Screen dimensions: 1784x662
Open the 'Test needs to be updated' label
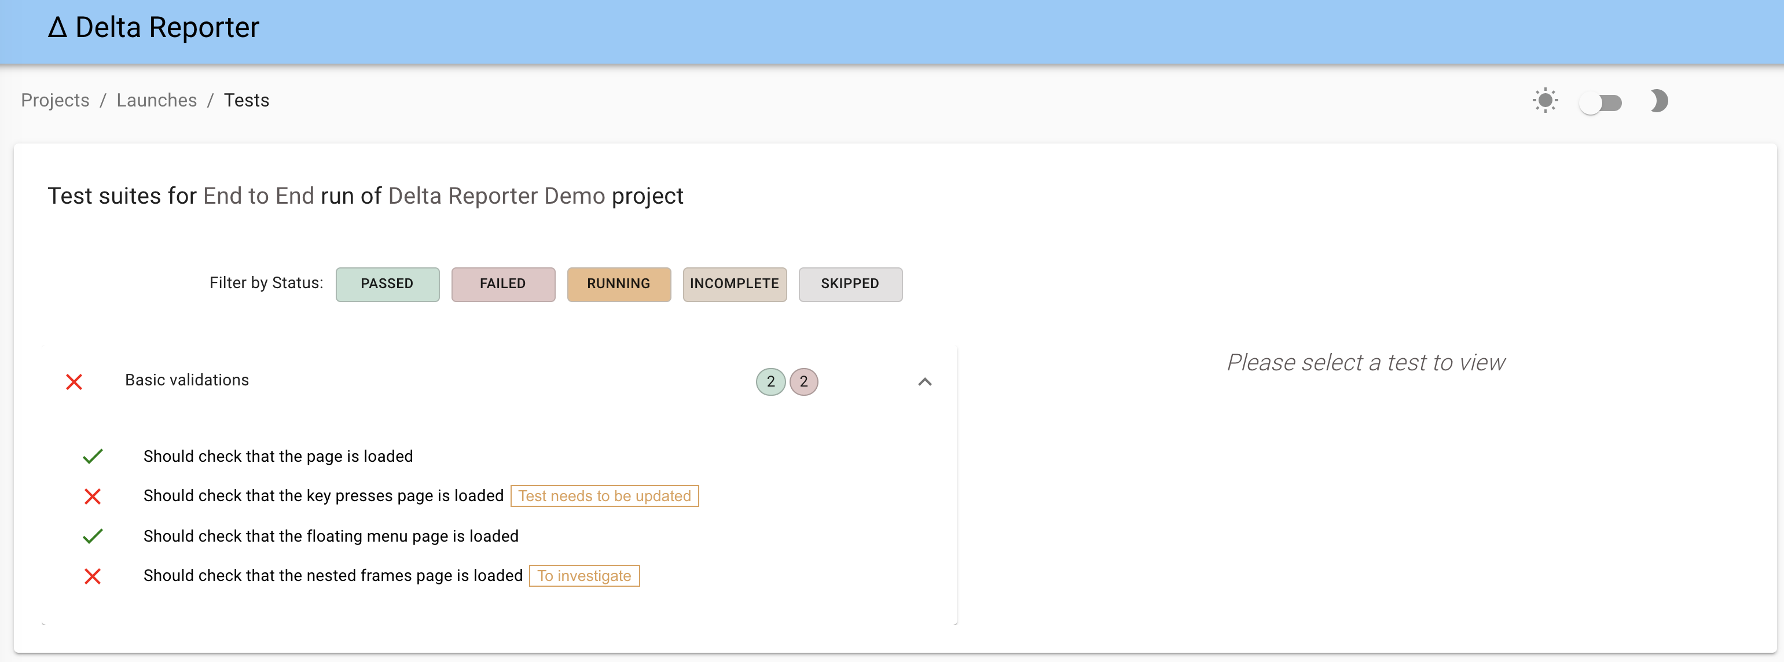pos(604,496)
